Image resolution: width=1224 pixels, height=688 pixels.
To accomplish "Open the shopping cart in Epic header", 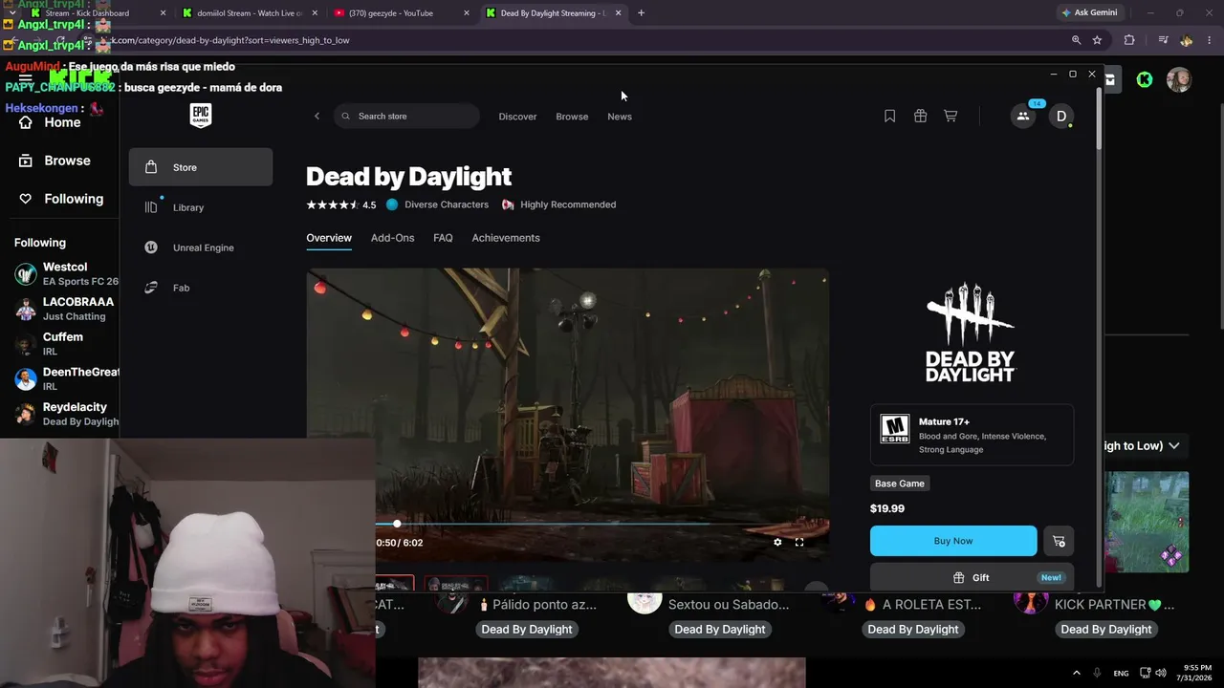I will pyautogui.click(x=951, y=116).
